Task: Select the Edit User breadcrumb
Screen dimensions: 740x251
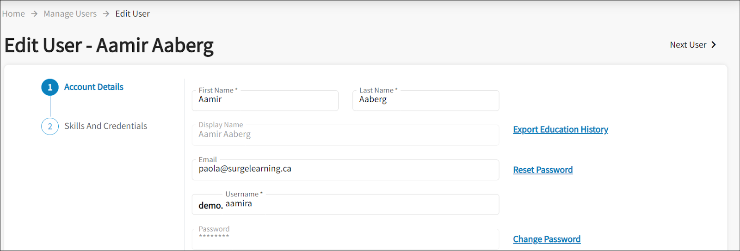Action: [x=133, y=14]
